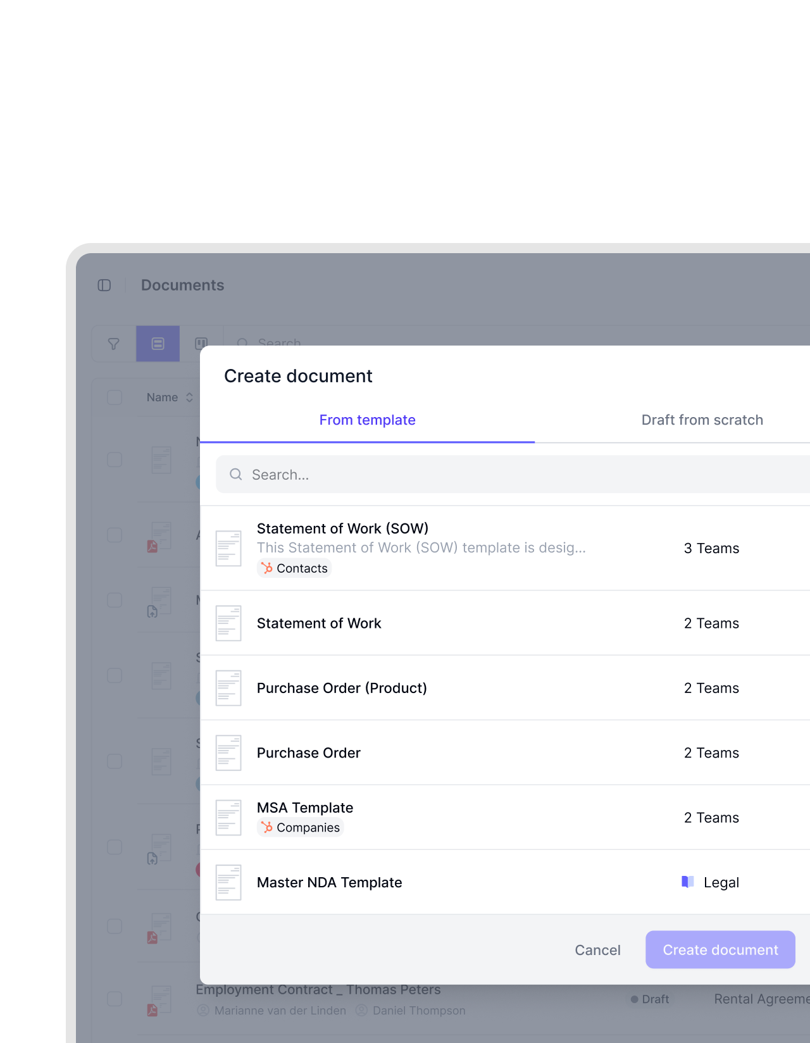
Task: Focus the template Search field
Action: pos(513,475)
